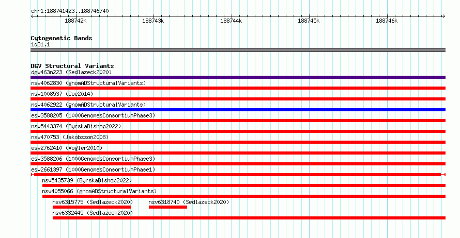Click the red bar under esv2762410
This screenshot has height=238, width=460.
point(238,153)
